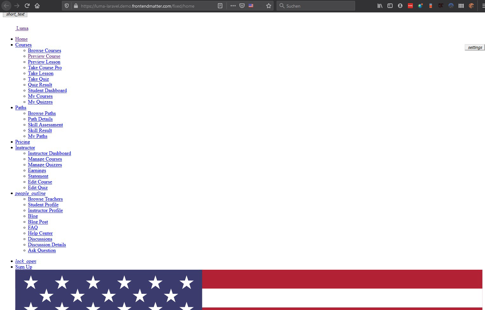
Task: Show site security padlock details
Action: (76, 6)
